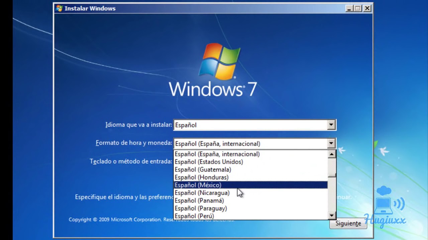Click the Formato de hora y moneda field text
Screen dimensions: 428x240
[x=218, y=144]
